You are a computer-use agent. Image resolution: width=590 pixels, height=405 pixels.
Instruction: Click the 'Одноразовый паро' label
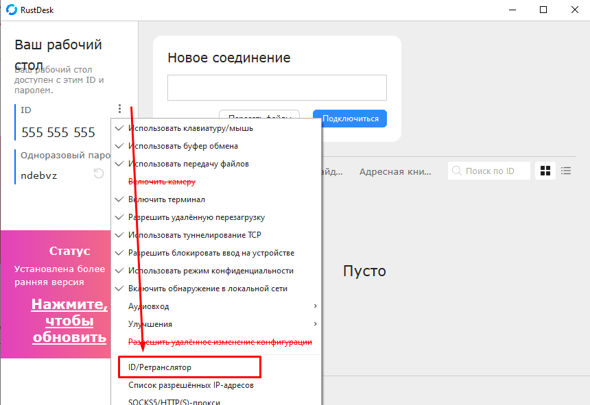pyautogui.click(x=65, y=156)
